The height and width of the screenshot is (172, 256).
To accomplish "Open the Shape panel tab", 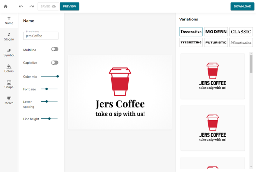I will point(9,85).
